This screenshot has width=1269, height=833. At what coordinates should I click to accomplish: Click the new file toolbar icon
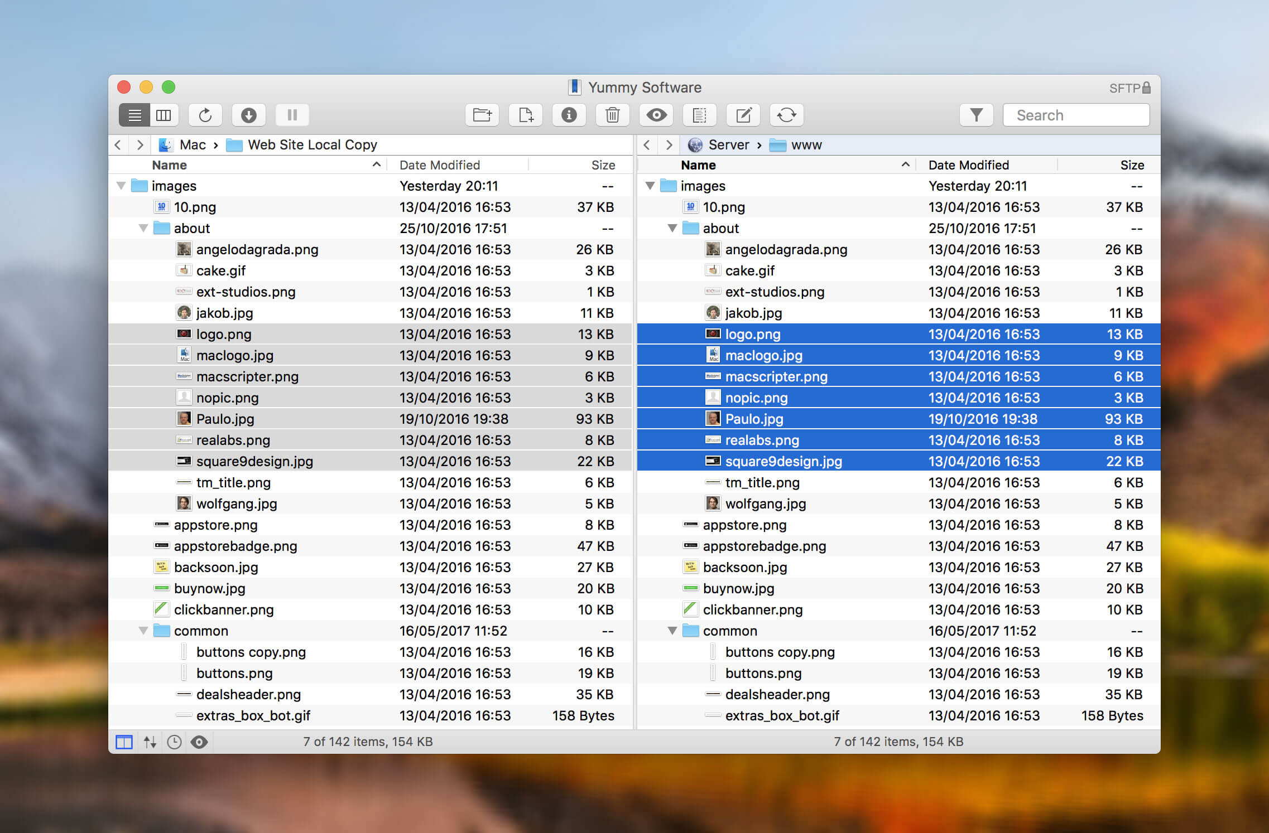[525, 115]
